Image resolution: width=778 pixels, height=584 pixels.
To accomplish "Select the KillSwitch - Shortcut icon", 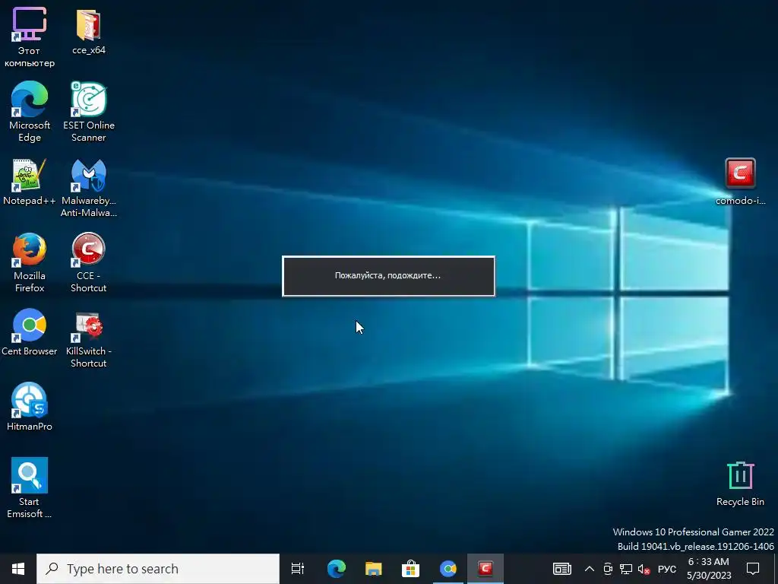I will pyautogui.click(x=89, y=338).
